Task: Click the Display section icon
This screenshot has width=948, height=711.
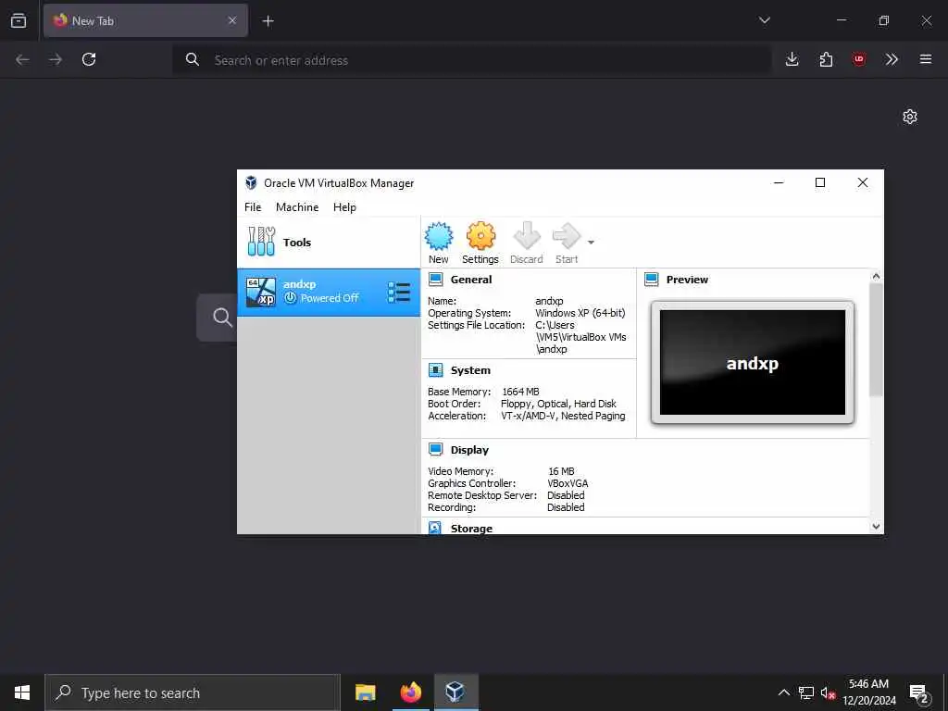Action: click(435, 449)
